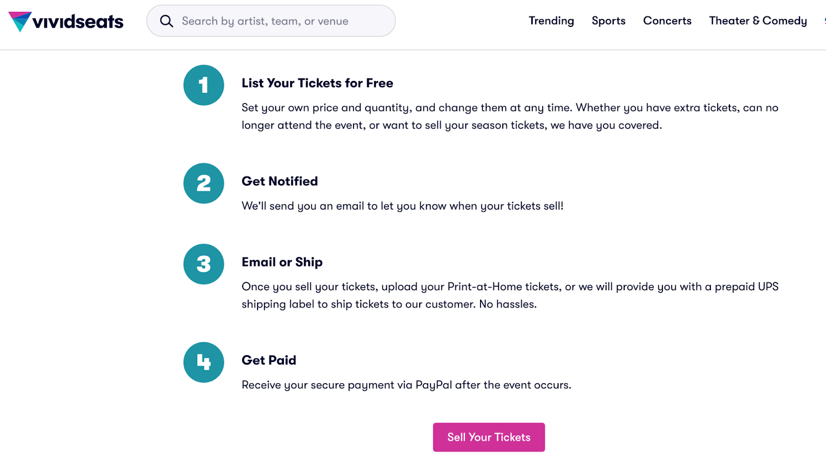Focus the artist, team, or venue search field

tap(279, 21)
